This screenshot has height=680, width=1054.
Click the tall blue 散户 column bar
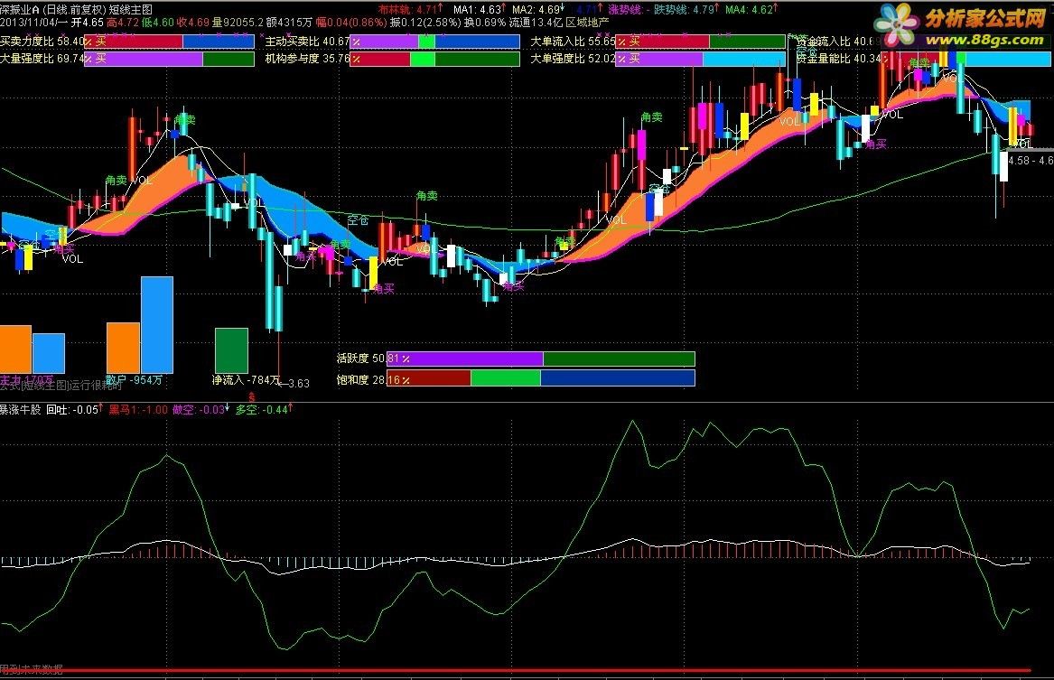(156, 324)
